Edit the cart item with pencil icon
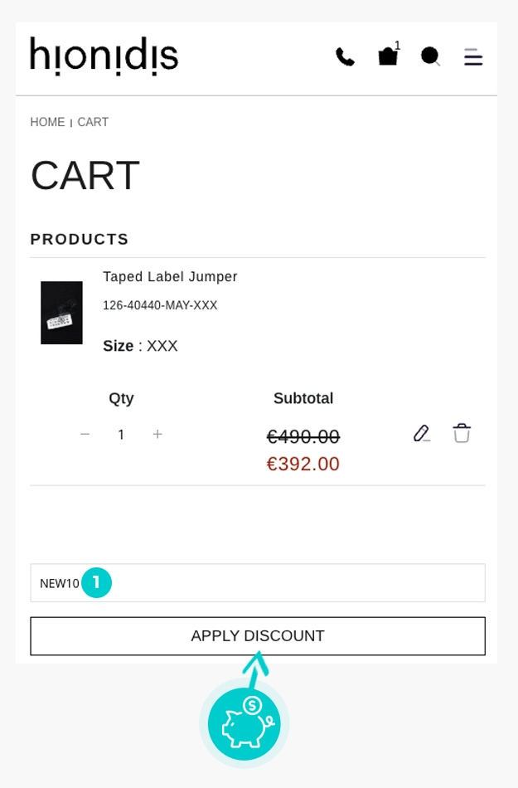 pyautogui.click(x=422, y=434)
